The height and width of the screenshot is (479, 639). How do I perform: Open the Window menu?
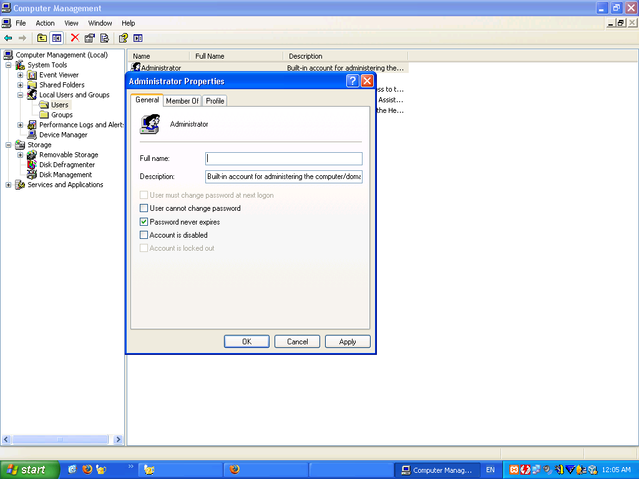coord(100,23)
